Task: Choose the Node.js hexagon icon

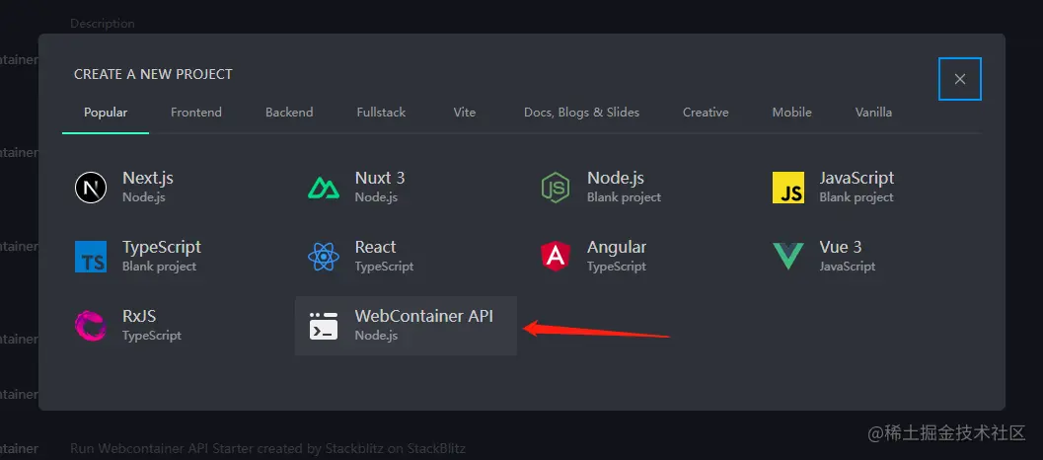Action: [x=556, y=188]
